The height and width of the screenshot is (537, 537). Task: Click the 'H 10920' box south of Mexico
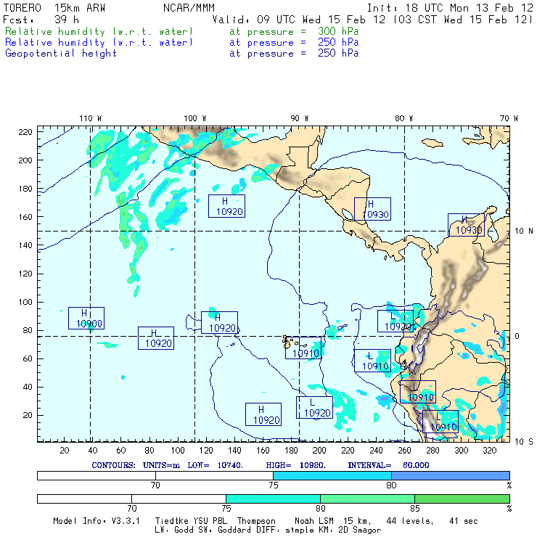(226, 206)
